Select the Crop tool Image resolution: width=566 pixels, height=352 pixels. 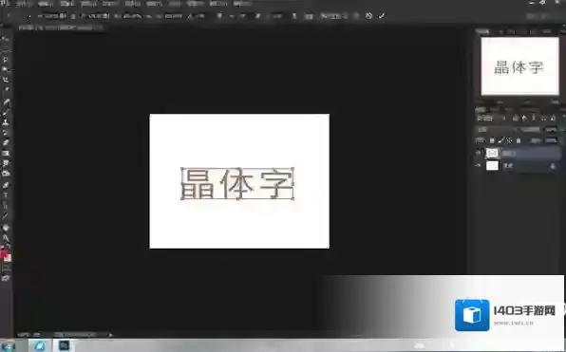[6, 80]
